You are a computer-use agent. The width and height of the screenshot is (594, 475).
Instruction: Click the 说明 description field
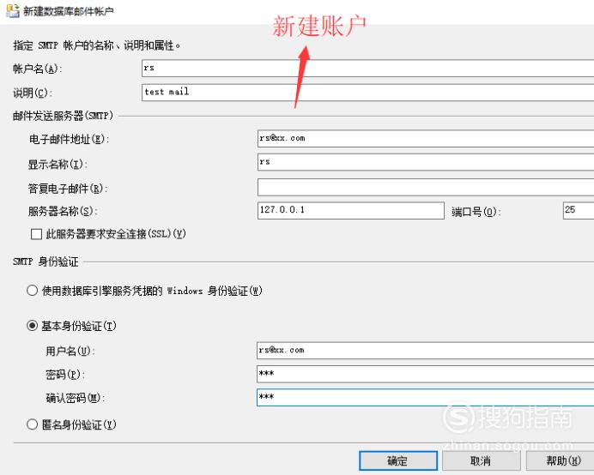click(x=368, y=93)
